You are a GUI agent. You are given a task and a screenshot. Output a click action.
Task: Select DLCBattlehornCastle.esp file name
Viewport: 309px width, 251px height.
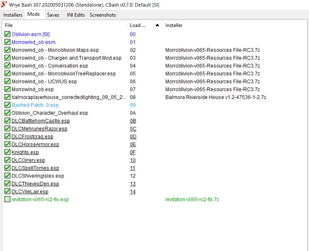coord(41,121)
